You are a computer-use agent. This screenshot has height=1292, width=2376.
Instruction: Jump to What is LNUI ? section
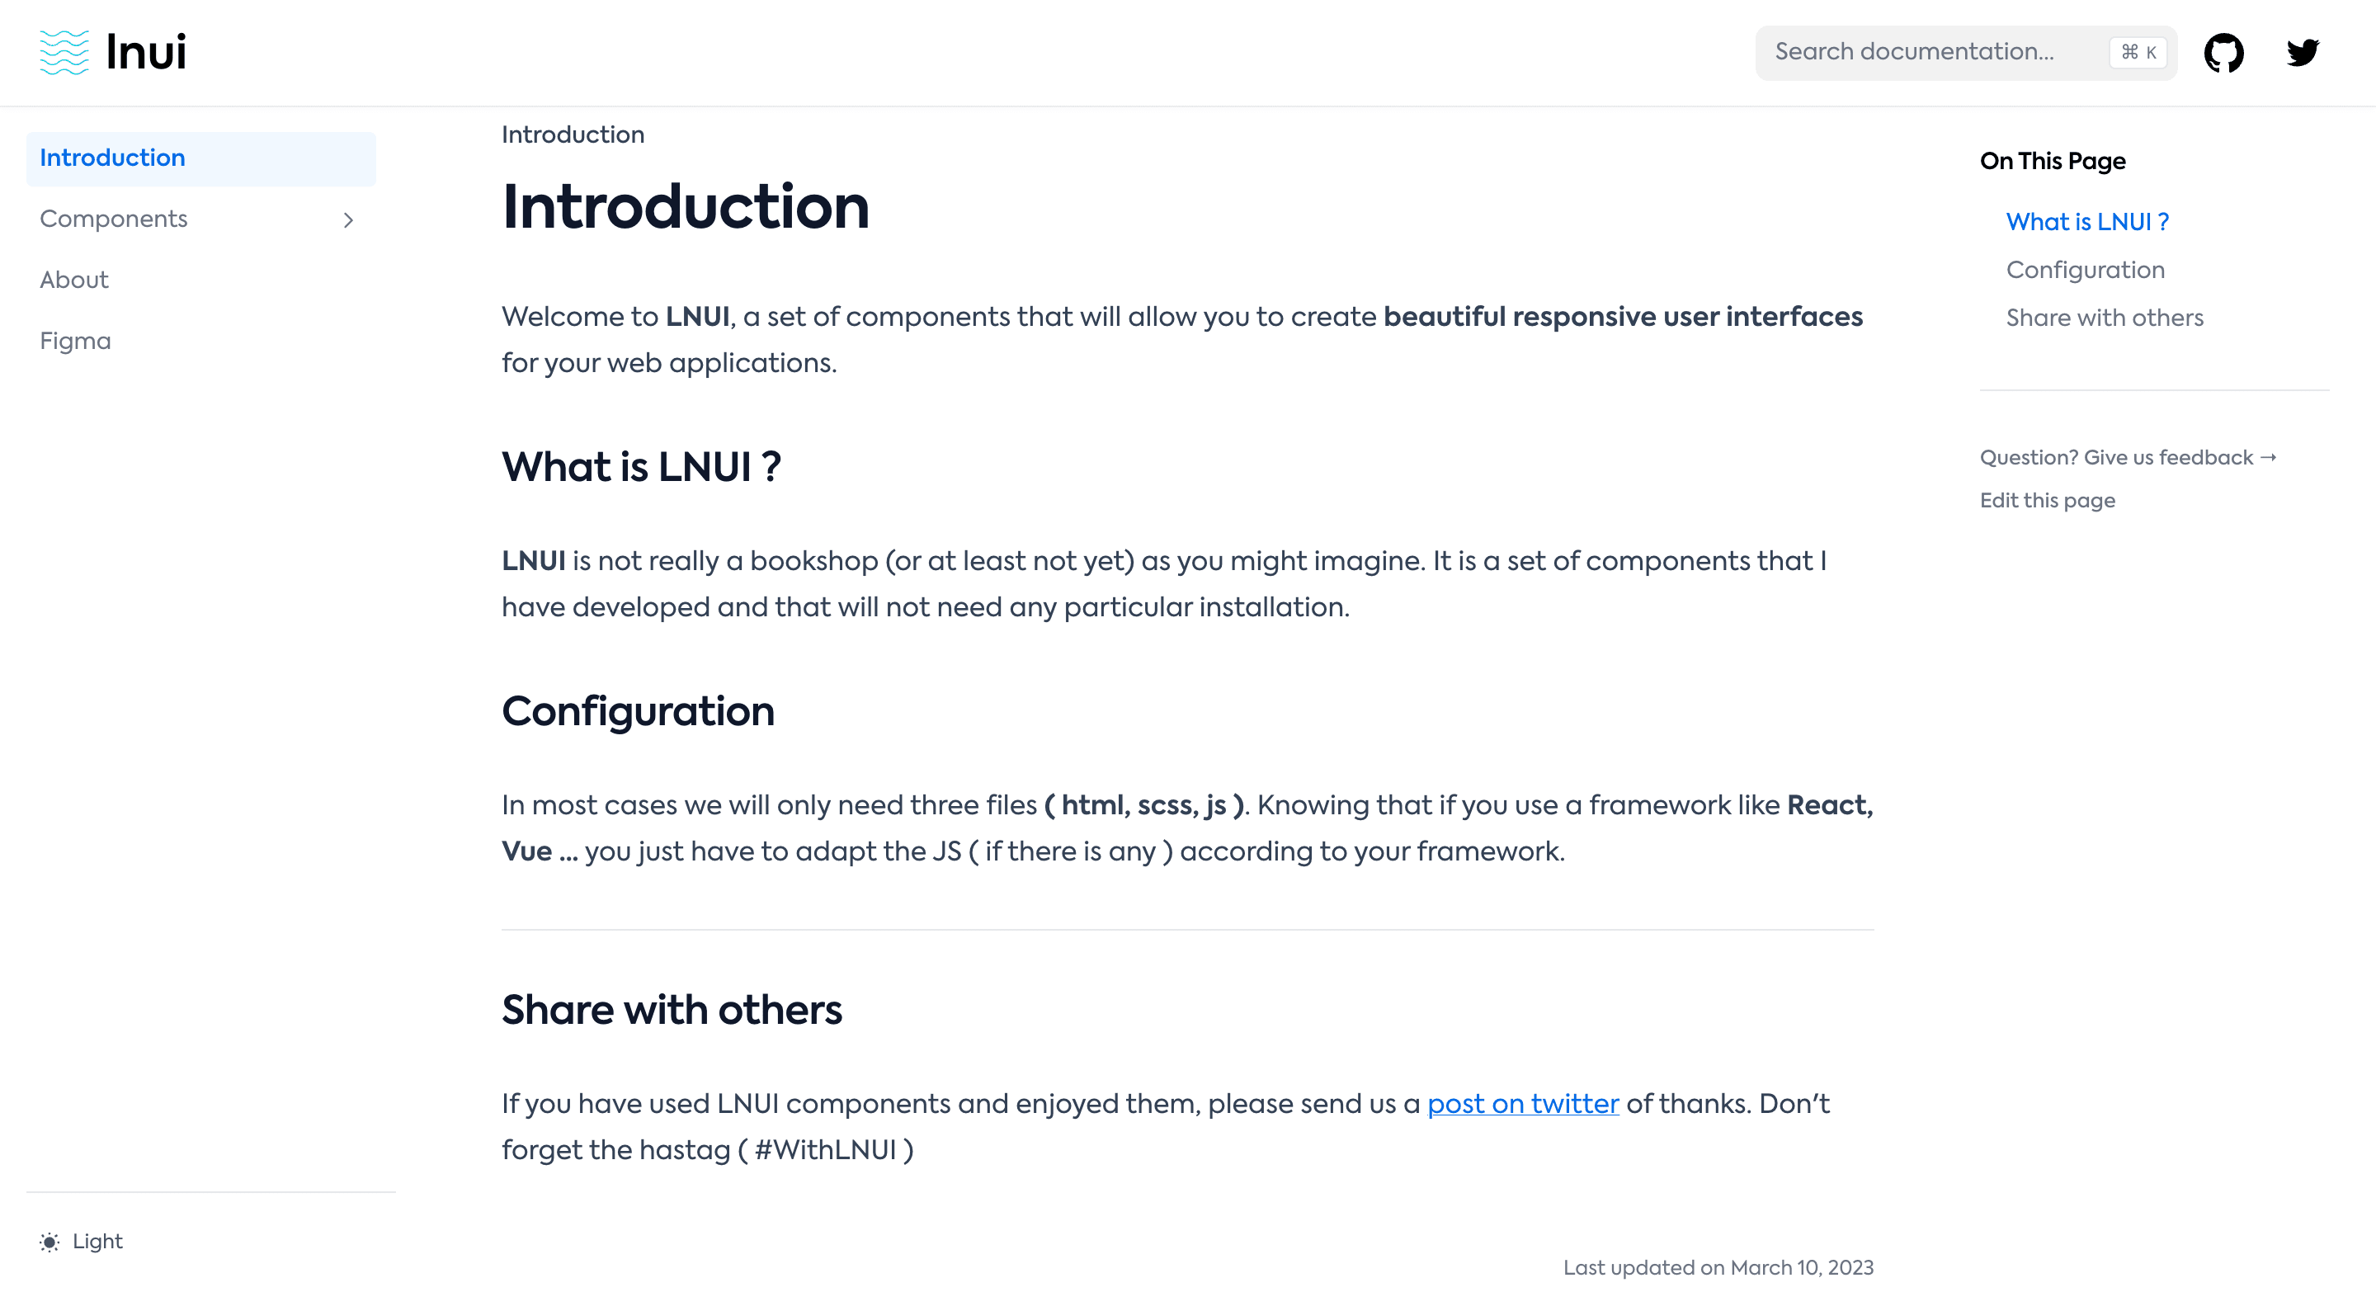(2086, 222)
